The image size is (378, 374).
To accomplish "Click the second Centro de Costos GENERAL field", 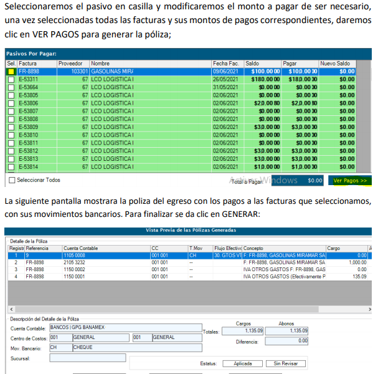I will [x=177, y=338].
